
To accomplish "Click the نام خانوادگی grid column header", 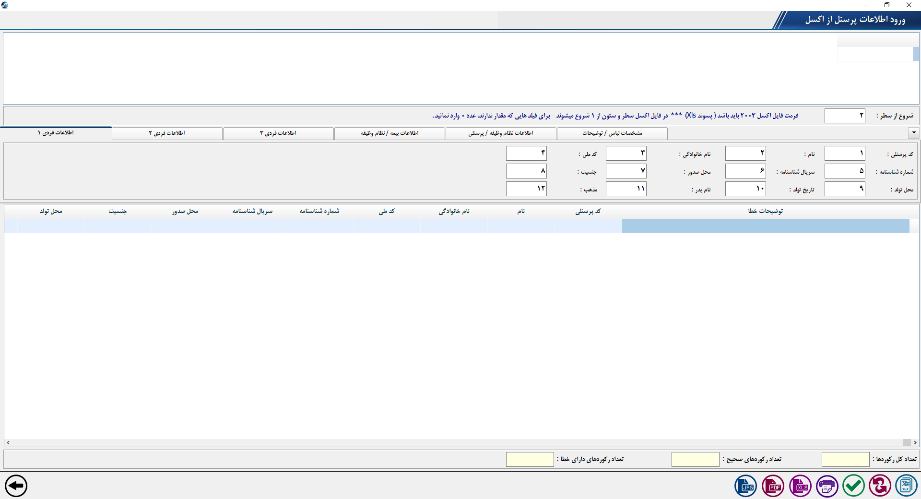I will (454, 211).
